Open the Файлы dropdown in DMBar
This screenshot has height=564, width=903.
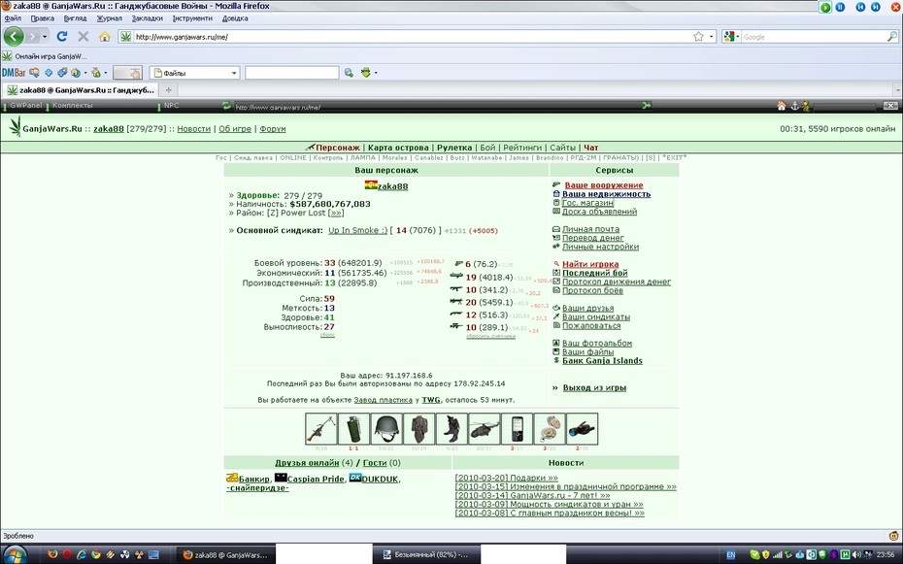click(234, 73)
